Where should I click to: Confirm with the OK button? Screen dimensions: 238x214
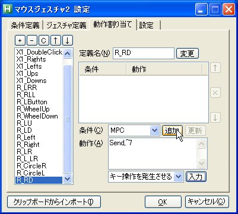163,202
